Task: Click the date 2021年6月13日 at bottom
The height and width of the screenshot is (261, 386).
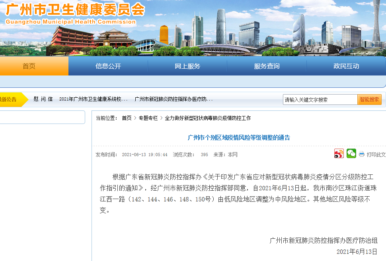Action: coord(357,251)
